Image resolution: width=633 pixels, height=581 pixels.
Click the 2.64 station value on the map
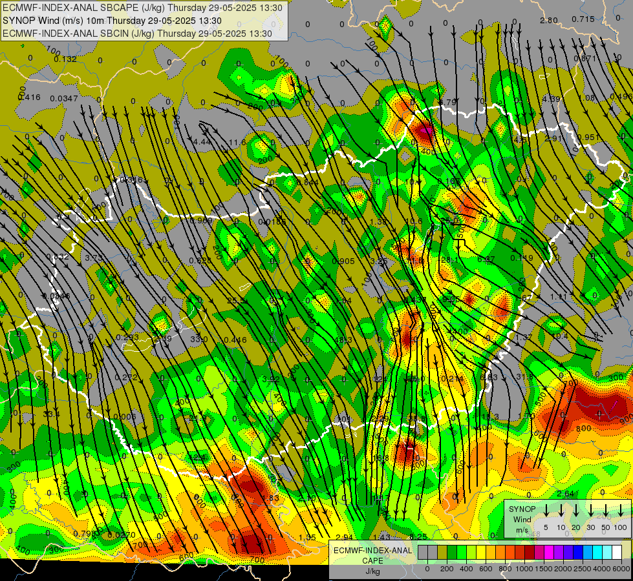pos(565,494)
